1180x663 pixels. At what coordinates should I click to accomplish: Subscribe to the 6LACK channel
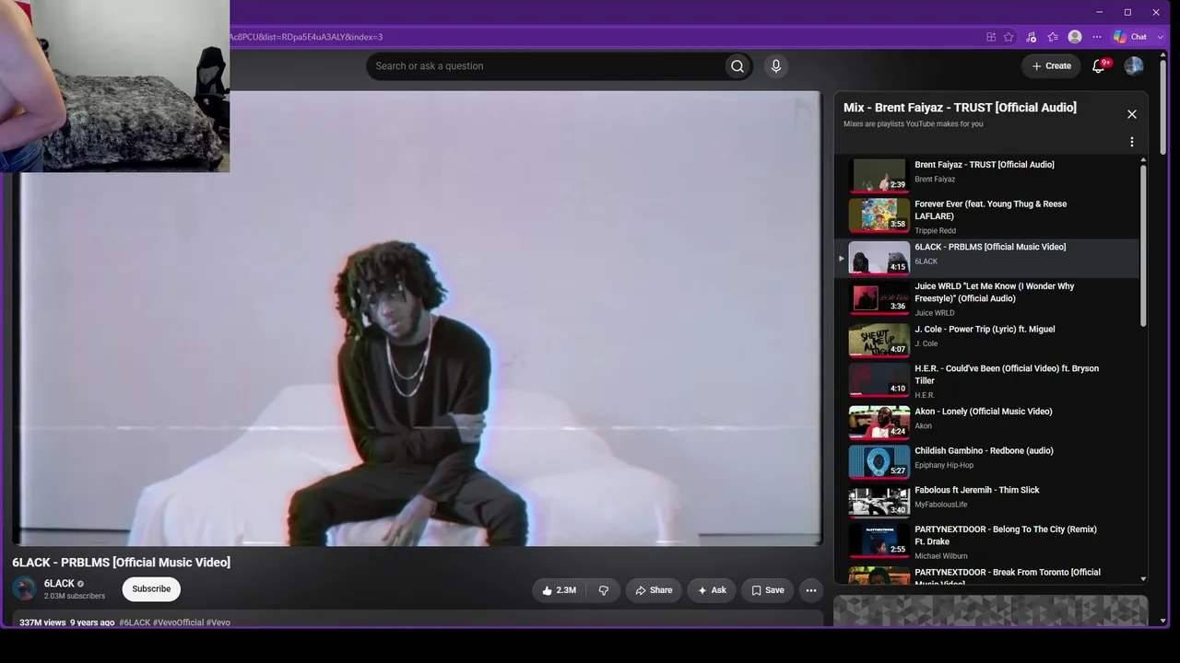(x=151, y=589)
